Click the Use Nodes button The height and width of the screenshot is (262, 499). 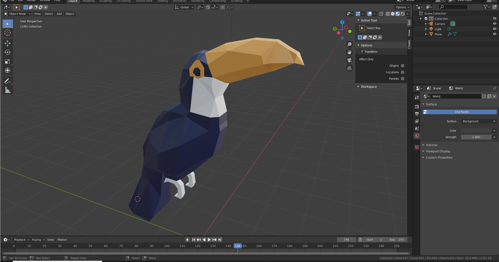click(x=459, y=112)
